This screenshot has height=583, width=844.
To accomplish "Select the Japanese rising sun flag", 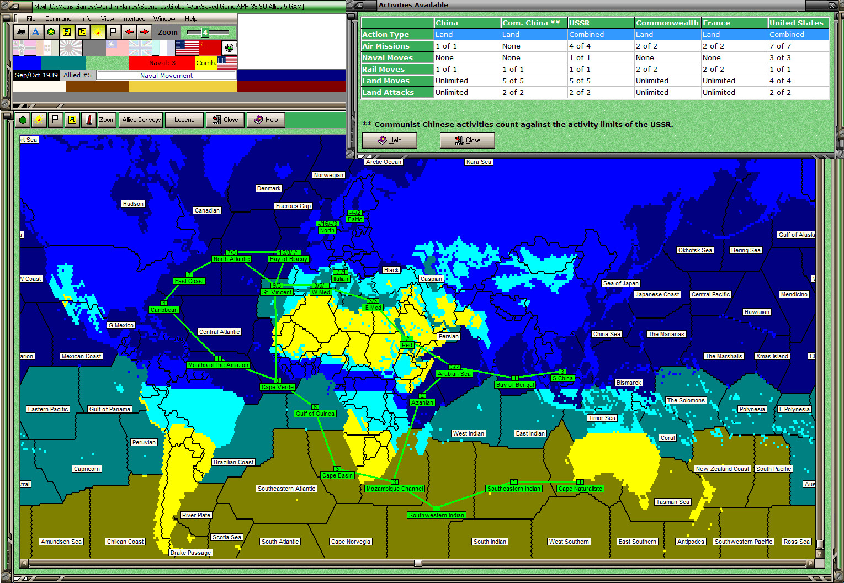I will (71, 48).
